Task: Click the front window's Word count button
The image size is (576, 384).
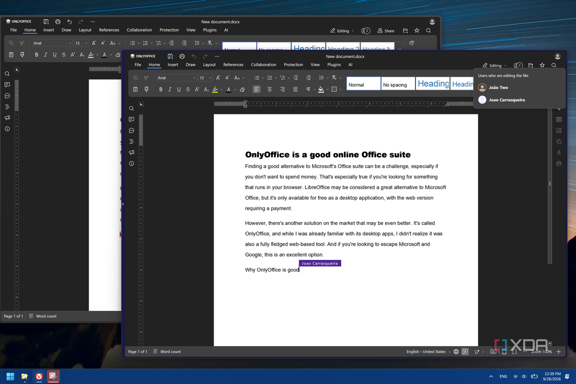Action: (167, 352)
